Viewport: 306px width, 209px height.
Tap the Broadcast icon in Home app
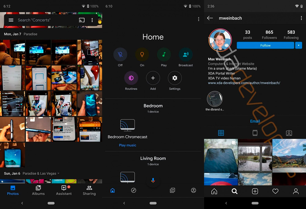click(x=185, y=55)
